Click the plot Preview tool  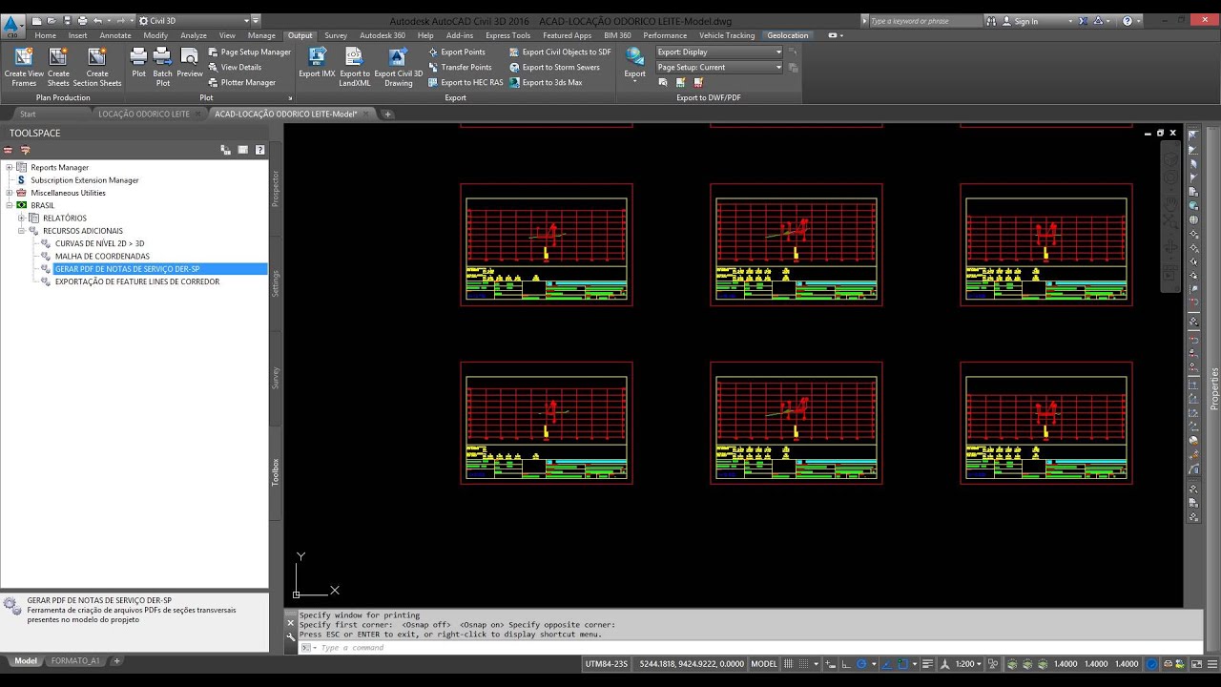pyautogui.click(x=189, y=63)
